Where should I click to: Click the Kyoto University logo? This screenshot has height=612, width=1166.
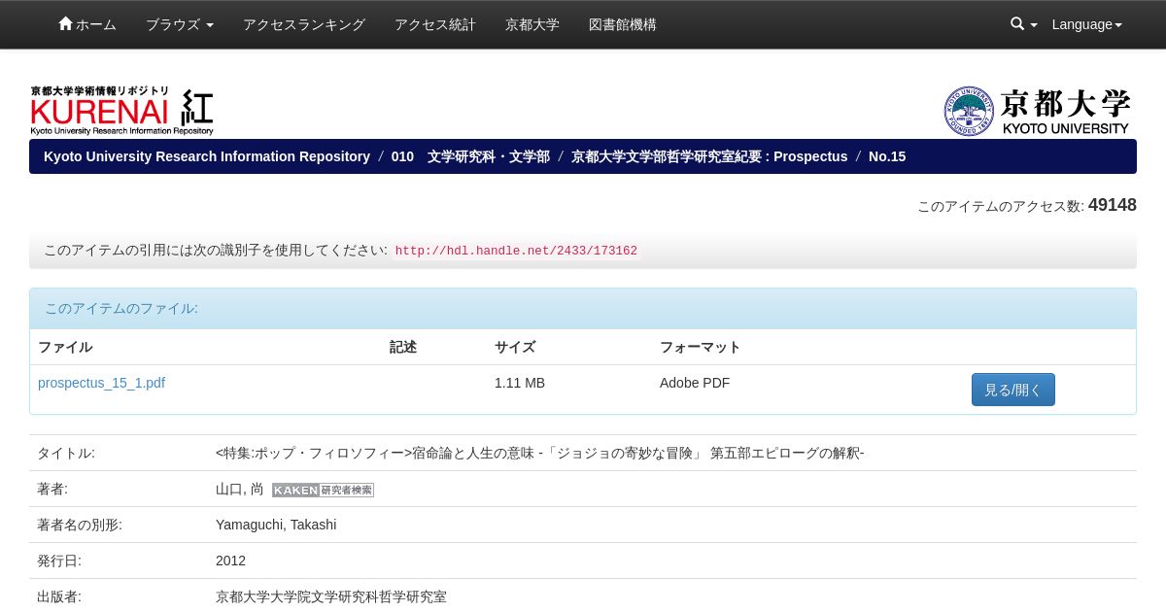coord(1037,111)
